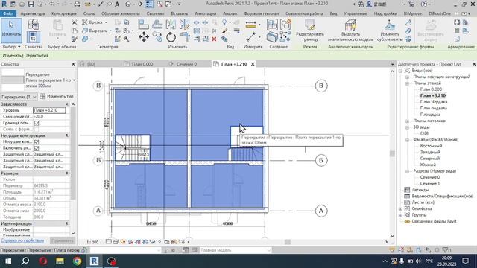Click the Mirror pick axis tool
The width and height of the screenshot is (477, 268).
(171, 24)
